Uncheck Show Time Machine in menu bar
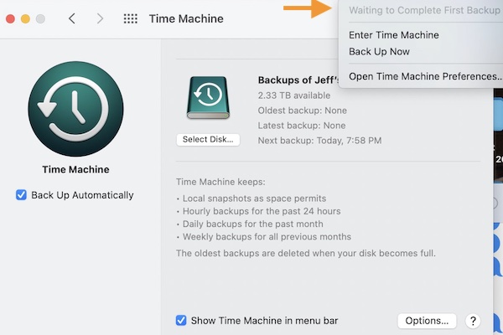This screenshot has height=335, width=503. (x=181, y=320)
